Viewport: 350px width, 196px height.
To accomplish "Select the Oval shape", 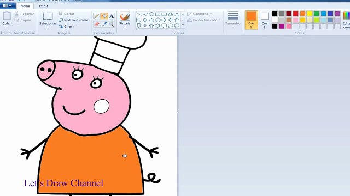I will (x=151, y=14).
